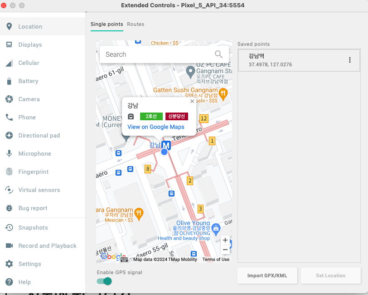The height and width of the screenshot is (295, 368).
Task: Click subway exit 12 marker on map
Action: click(x=204, y=118)
